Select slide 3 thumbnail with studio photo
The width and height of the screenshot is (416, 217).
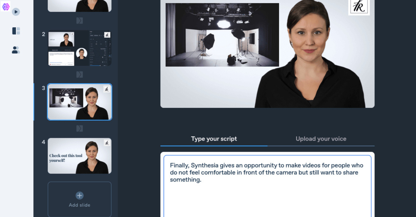click(x=79, y=102)
